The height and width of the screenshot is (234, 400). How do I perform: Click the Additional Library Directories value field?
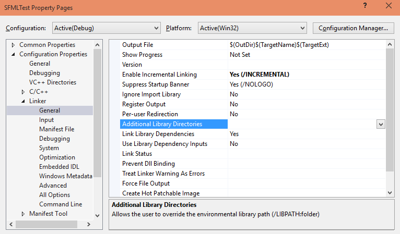[x=301, y=124]
